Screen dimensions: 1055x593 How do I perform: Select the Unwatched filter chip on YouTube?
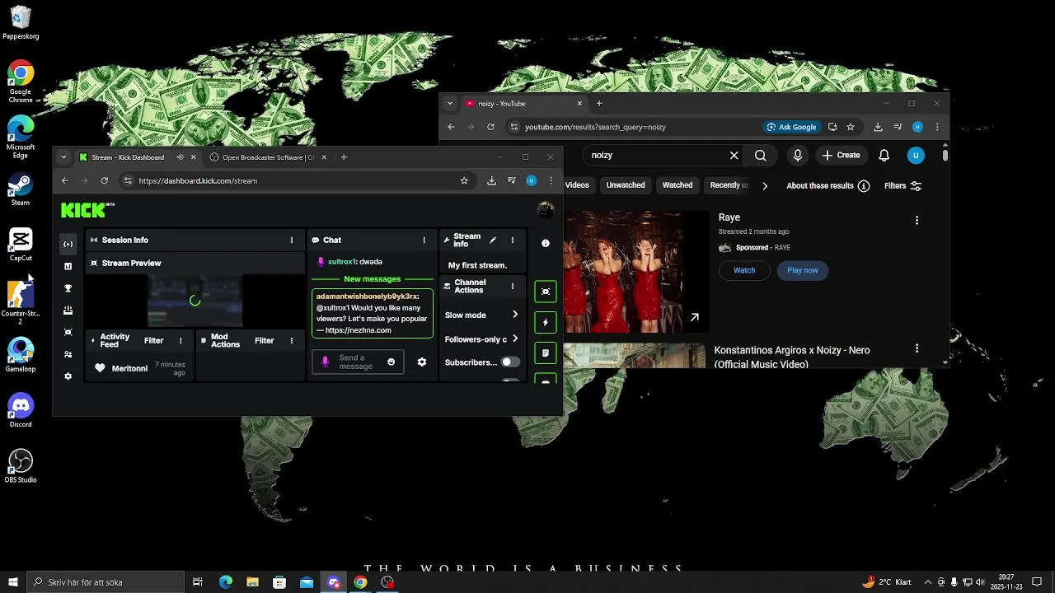(626, 185)
